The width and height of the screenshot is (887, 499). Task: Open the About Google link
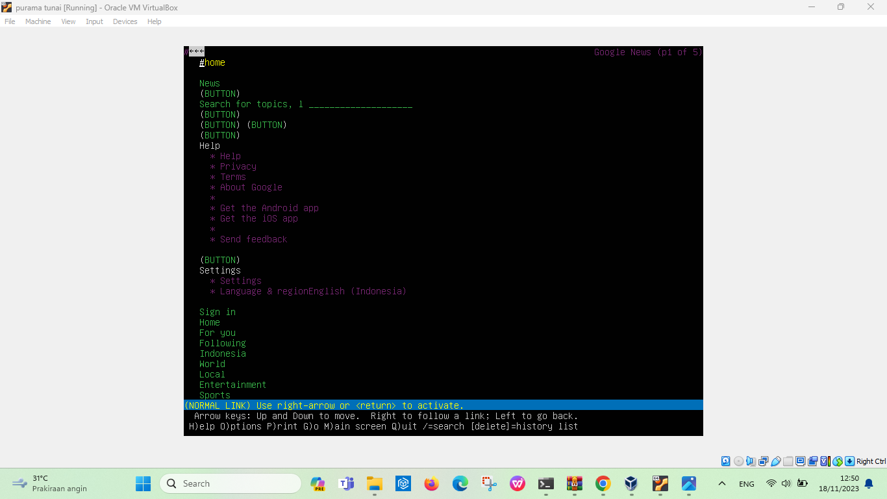(251, 187)
